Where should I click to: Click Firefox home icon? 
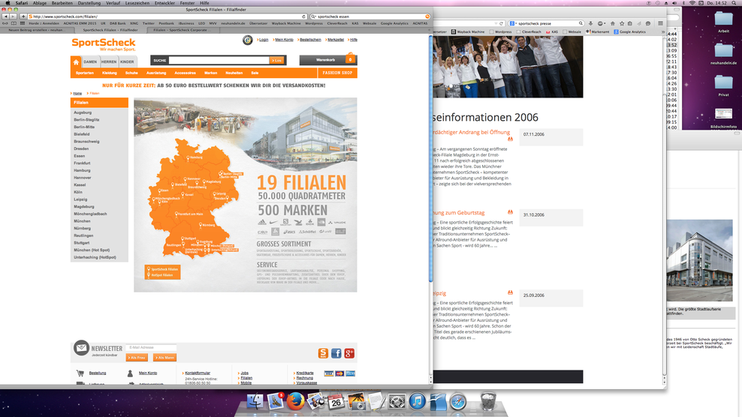point(612,23)
